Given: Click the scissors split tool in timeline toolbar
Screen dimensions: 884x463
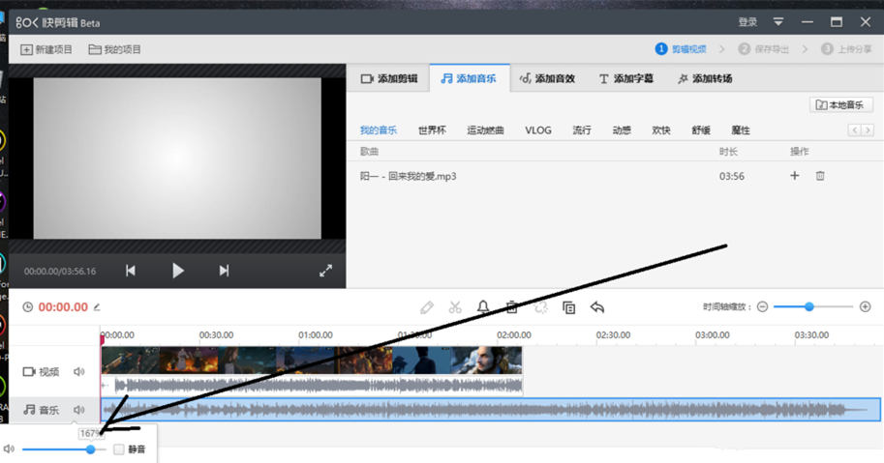Looking at the screenshot, I should [x=455, y=307].
